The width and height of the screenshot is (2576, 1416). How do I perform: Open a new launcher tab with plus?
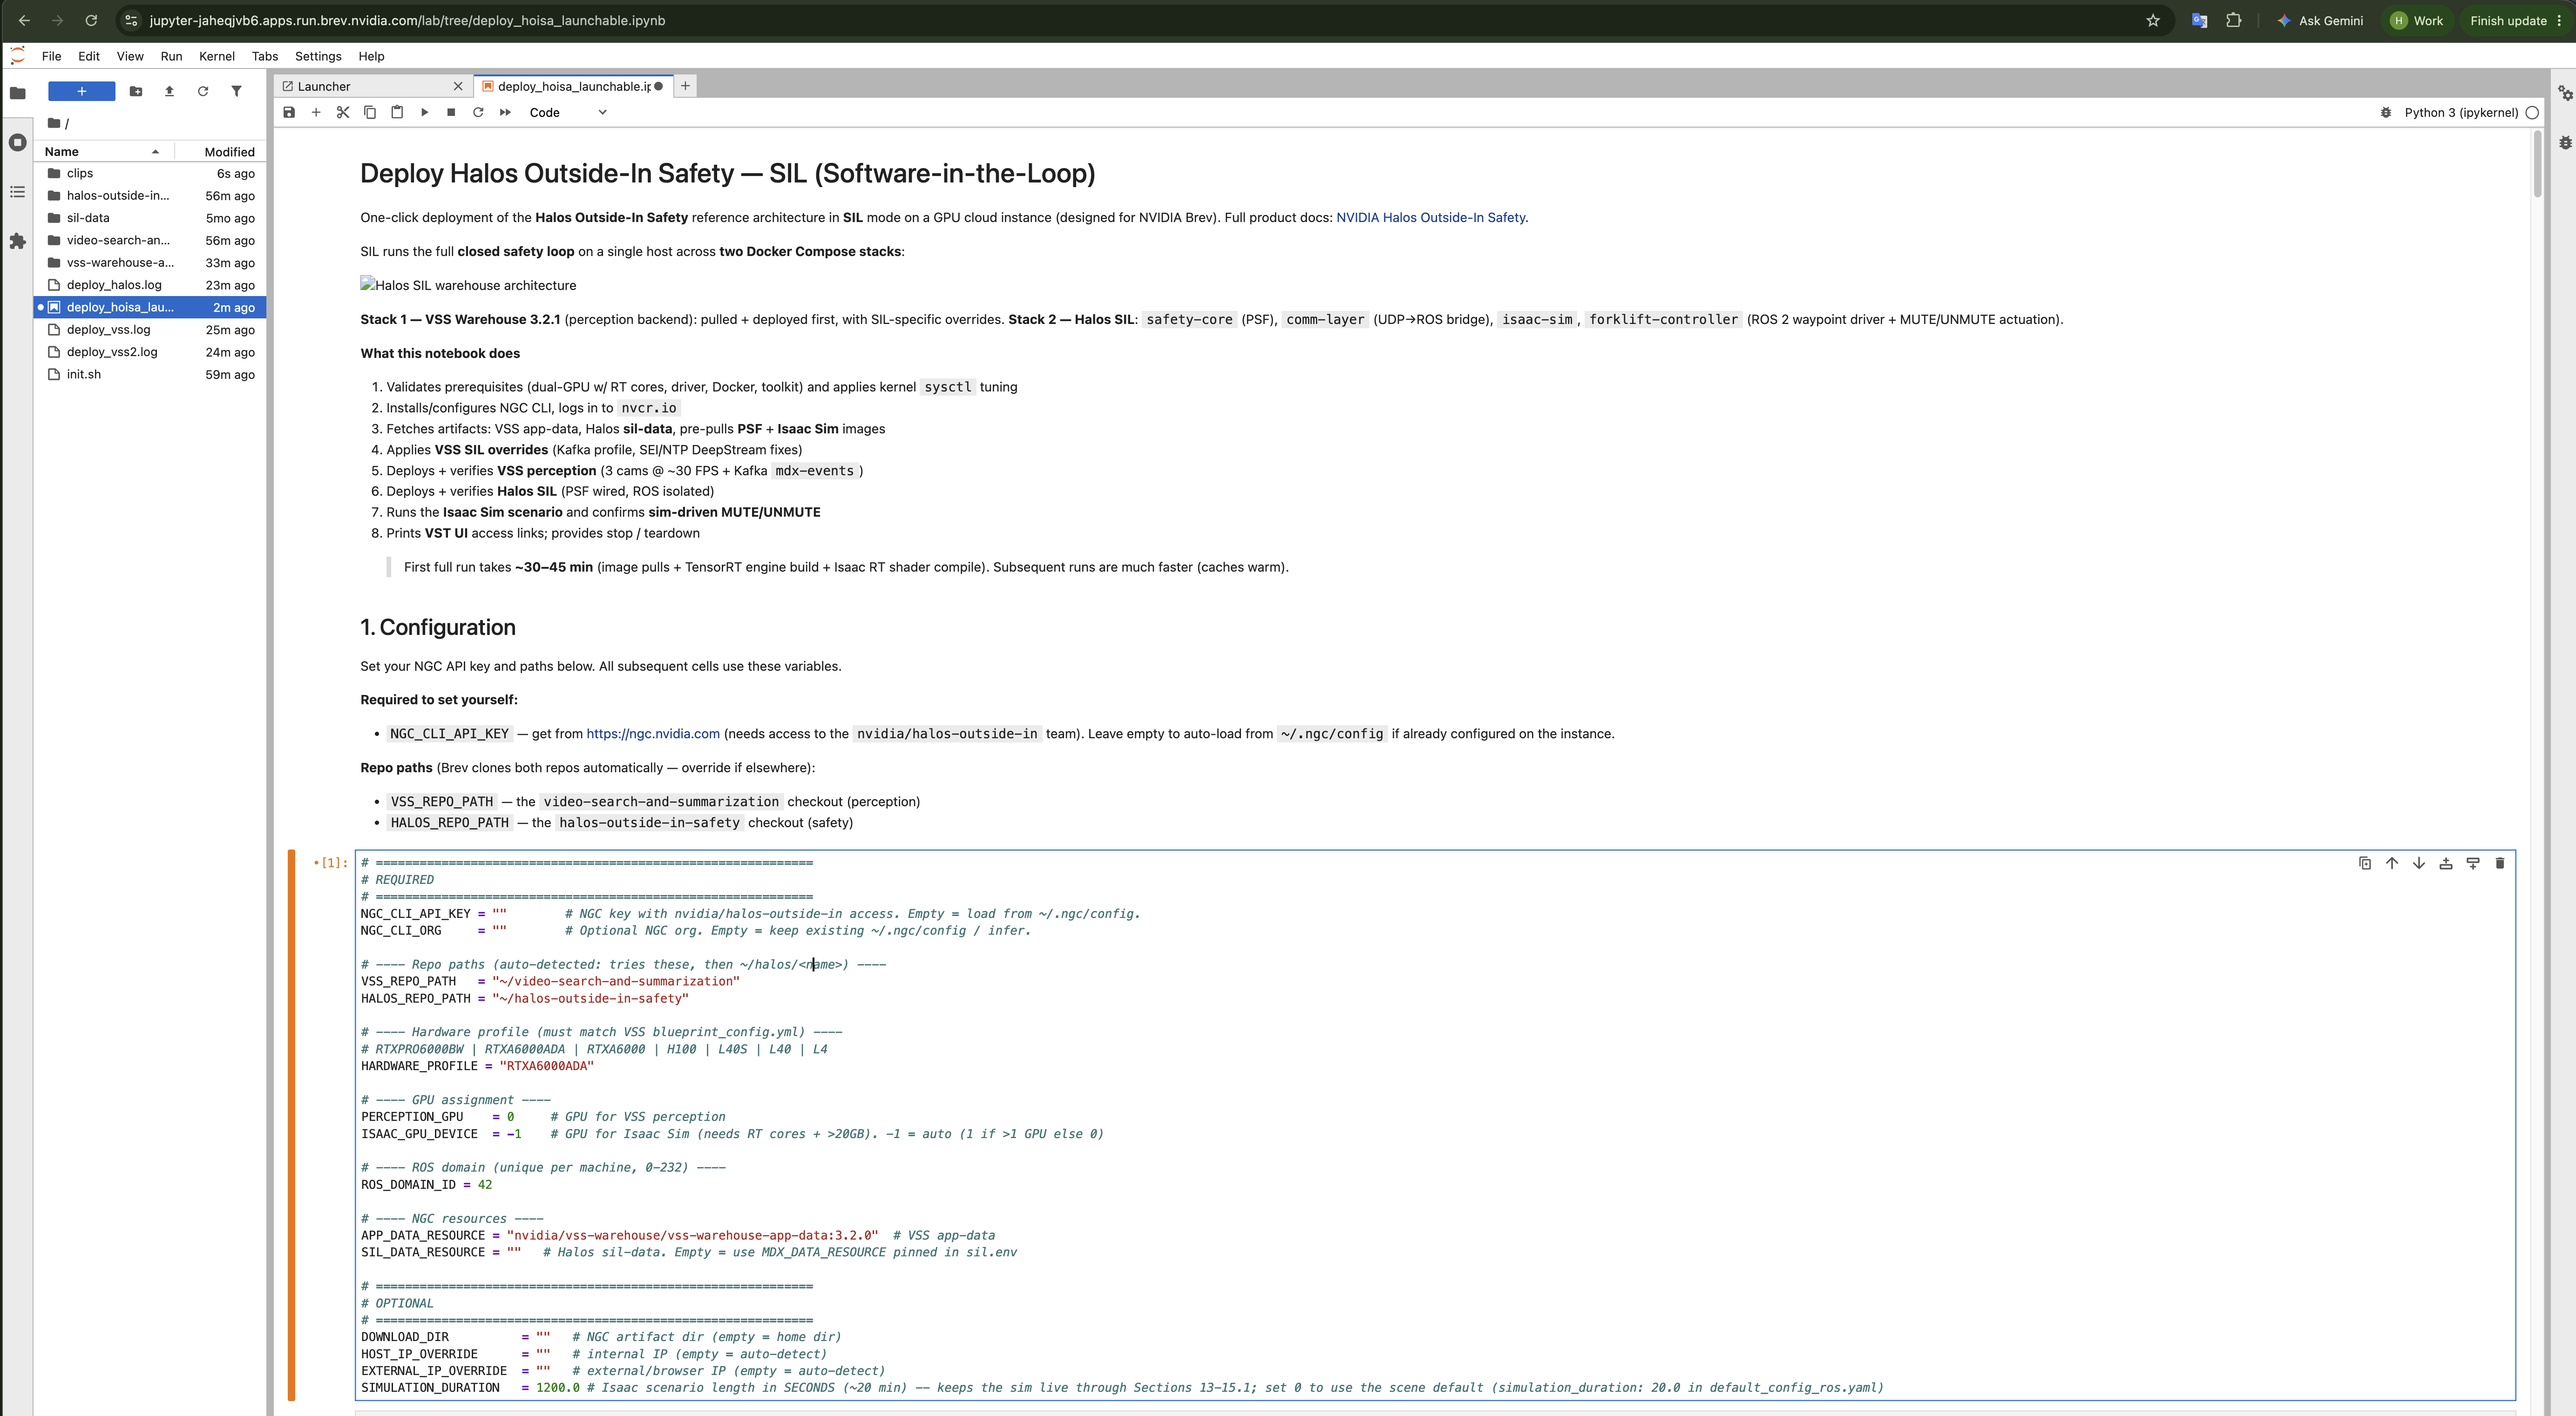pos(685,87)
